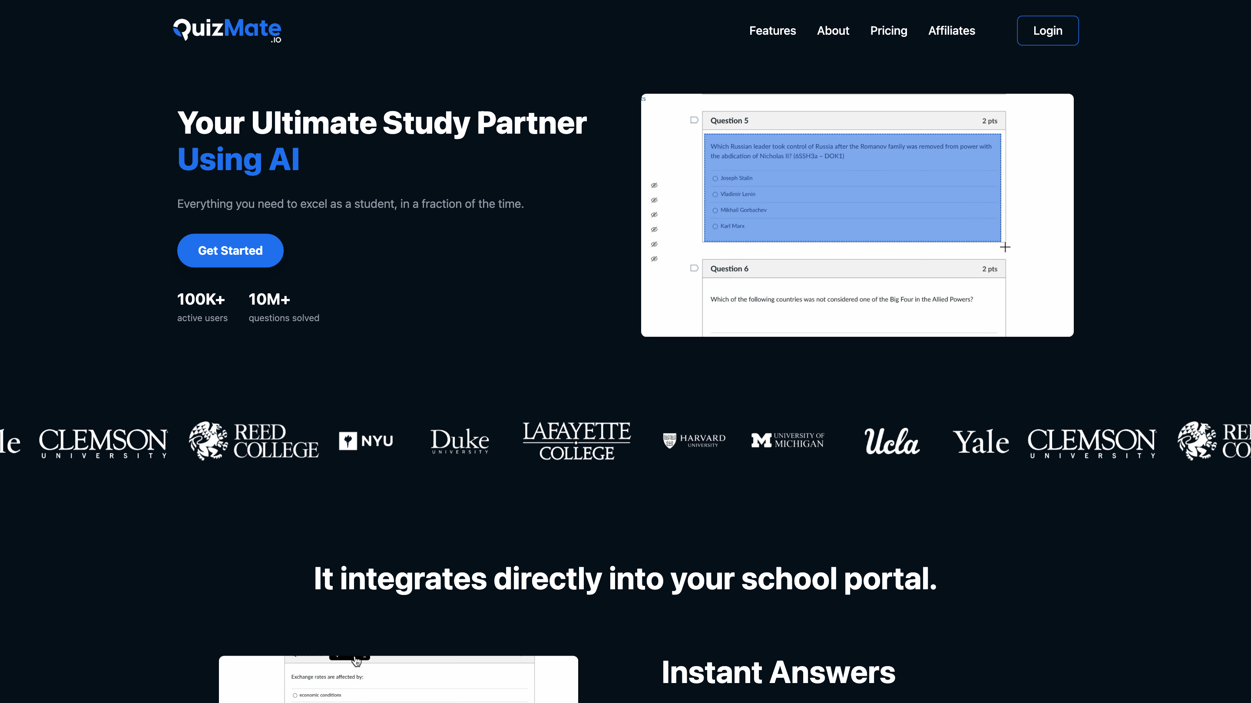Image resolution: width=1251 pixels, height=703 pixels.
Task: Open the Features nav item
Action: pyautogui.click(x=772, y=30)
